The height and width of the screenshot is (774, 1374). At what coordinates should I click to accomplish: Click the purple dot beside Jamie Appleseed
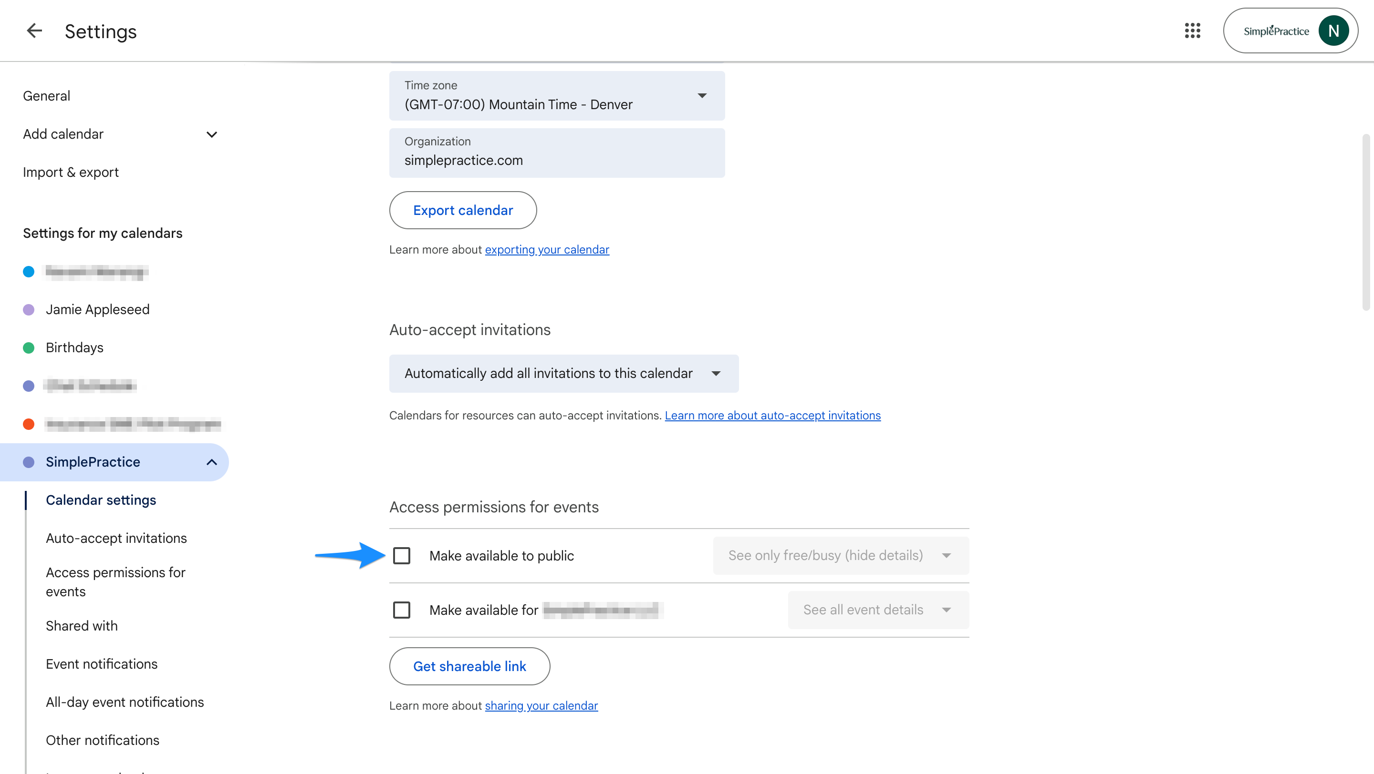pos(29,309)
